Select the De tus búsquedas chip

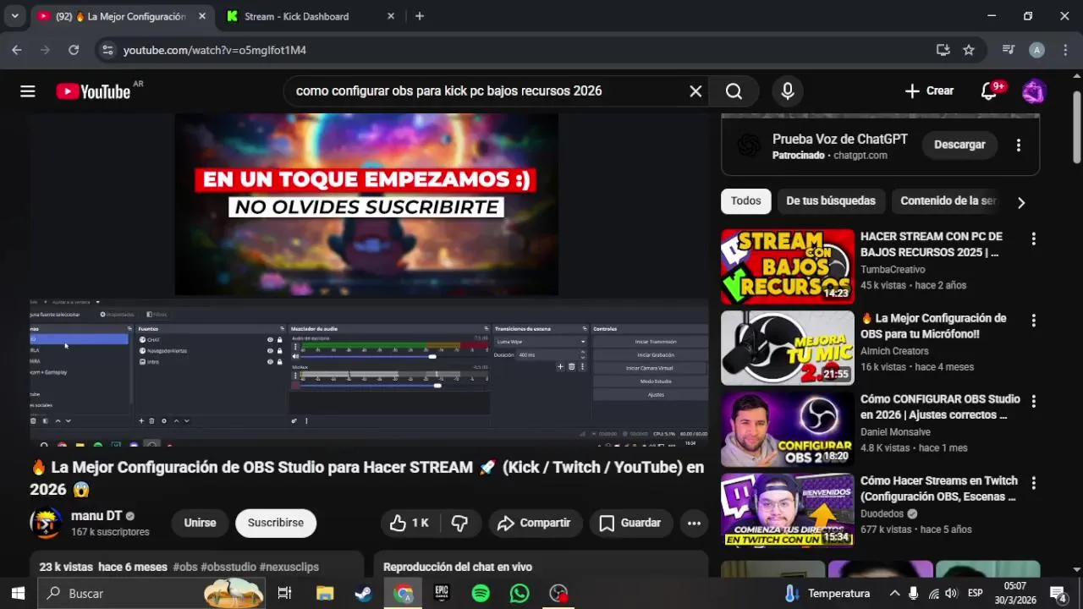pos(831,201)
